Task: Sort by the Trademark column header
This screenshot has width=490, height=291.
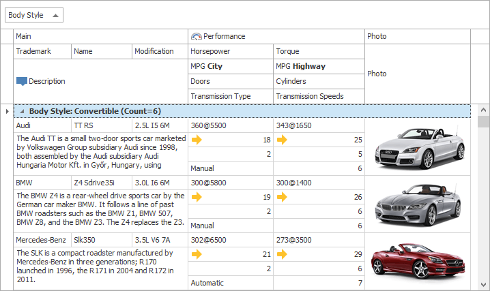Action: click(x=42, y=52)
